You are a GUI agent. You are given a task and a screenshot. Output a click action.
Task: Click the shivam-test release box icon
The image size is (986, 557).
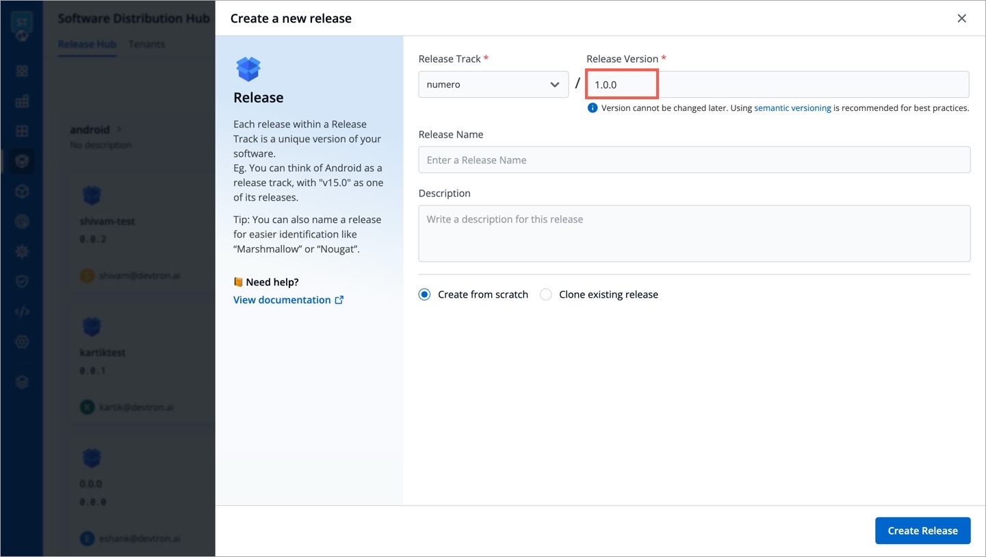tap(92, 196)
